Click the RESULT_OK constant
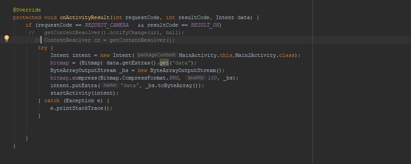Viewport: 411px width, 164px height. coord(205,25)
